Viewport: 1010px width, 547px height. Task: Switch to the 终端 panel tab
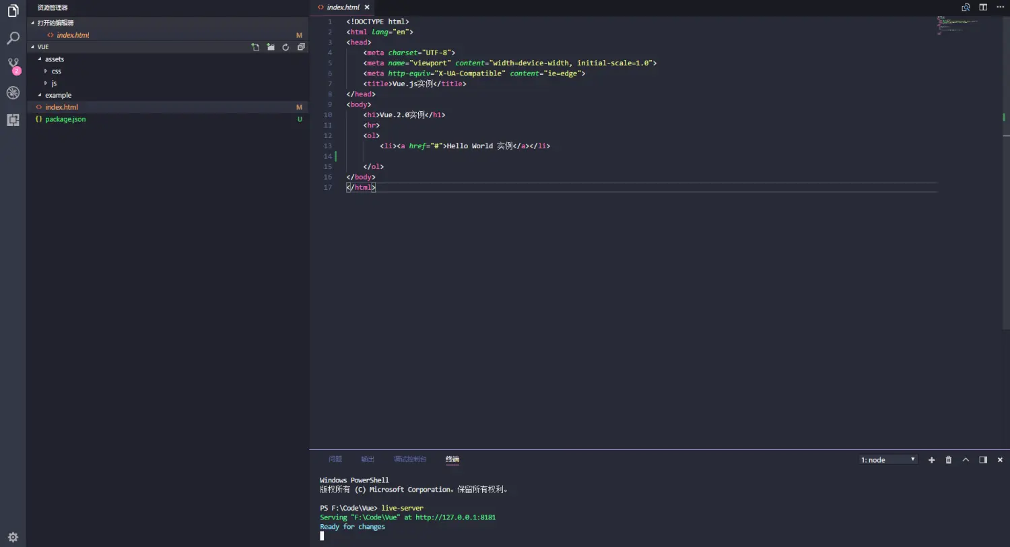[x=452, y=459]
